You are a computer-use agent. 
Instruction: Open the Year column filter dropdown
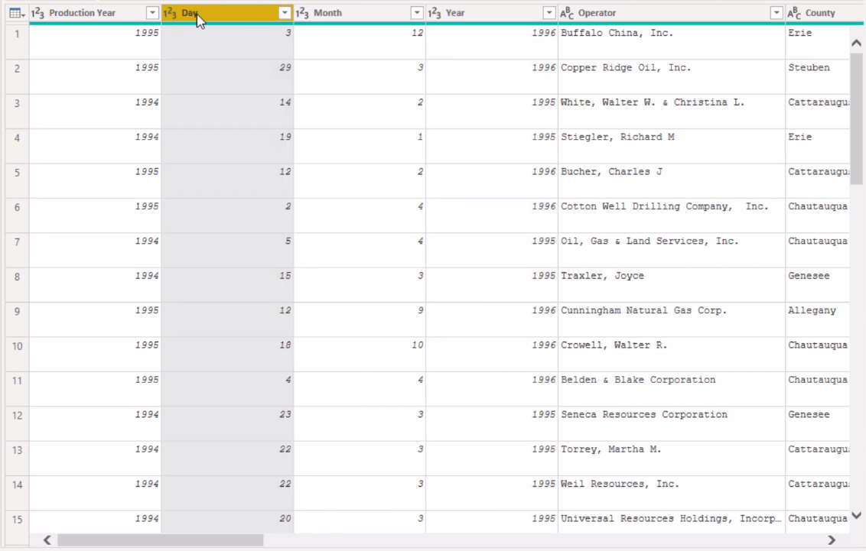pyautogui.click(x=549, y=13)
